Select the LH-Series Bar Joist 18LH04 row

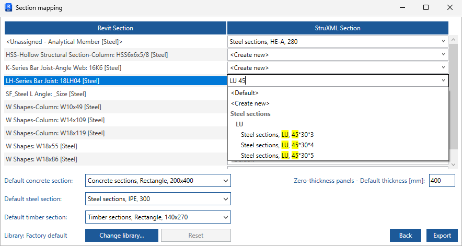[115, 81]
